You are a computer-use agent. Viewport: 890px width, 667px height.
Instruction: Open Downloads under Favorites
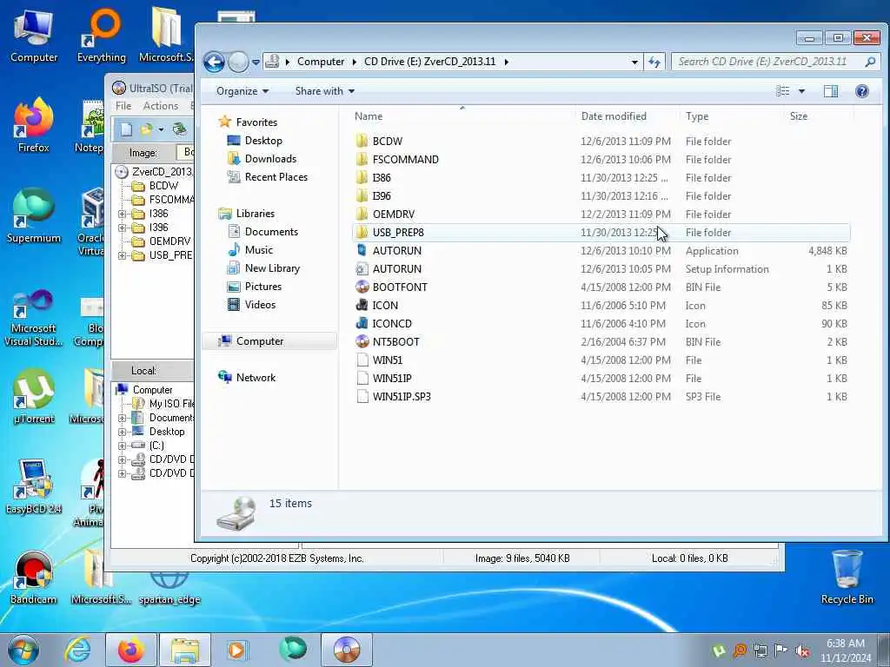pos(262,159)
